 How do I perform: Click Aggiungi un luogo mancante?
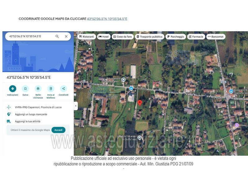pos(31,114)
